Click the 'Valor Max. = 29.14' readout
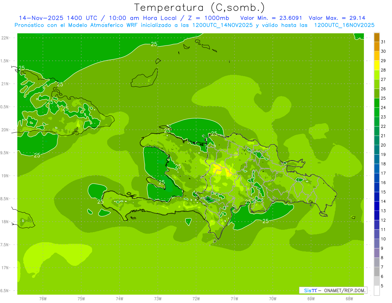 pyautogui.click(x=337, y=18)
